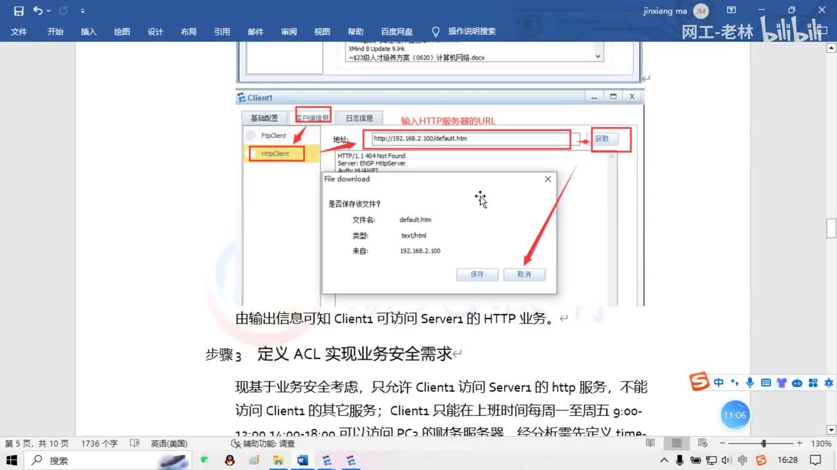Viewport: 837px width, 470px height.
Task: Expand the hidden tray icons chevron
Action: (x=666, y=460)
